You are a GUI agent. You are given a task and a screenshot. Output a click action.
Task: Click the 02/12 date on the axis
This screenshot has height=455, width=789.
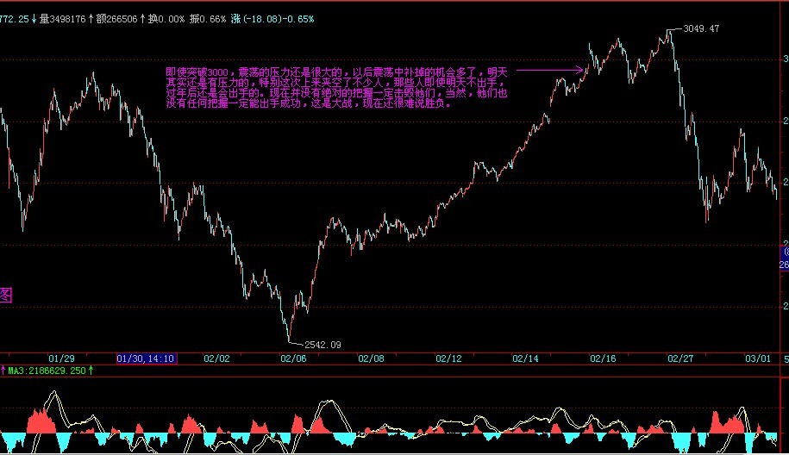pyautogui.click(x=449, y=358)
